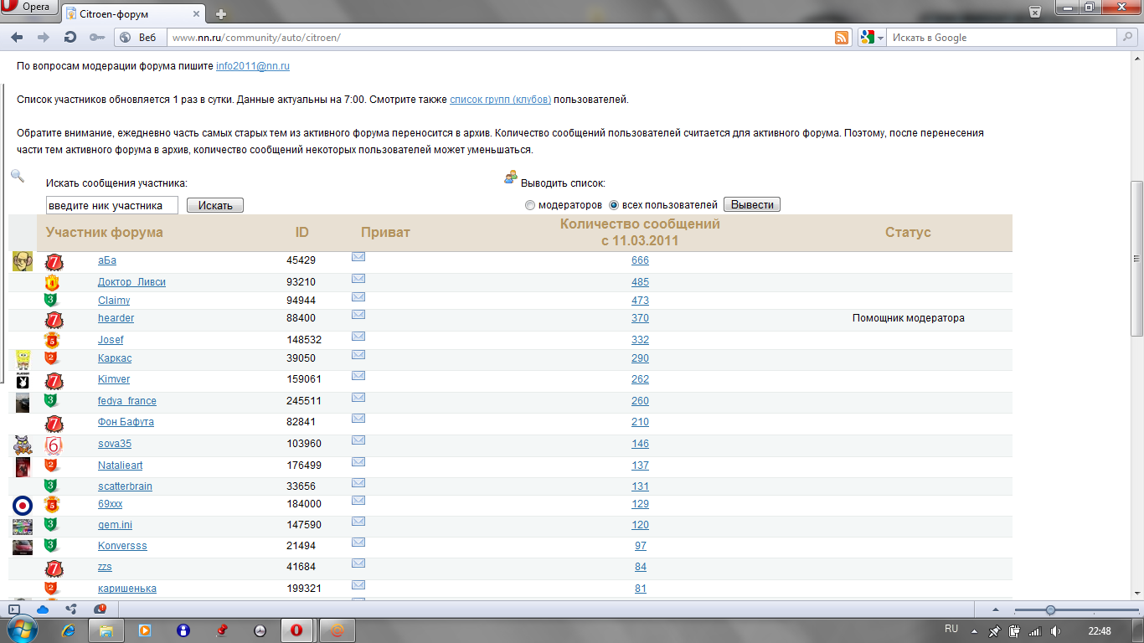Viewport: 1144px width, 643px height.
Task: Open private message envelope for аБа
Action: [x=358, y=257]
